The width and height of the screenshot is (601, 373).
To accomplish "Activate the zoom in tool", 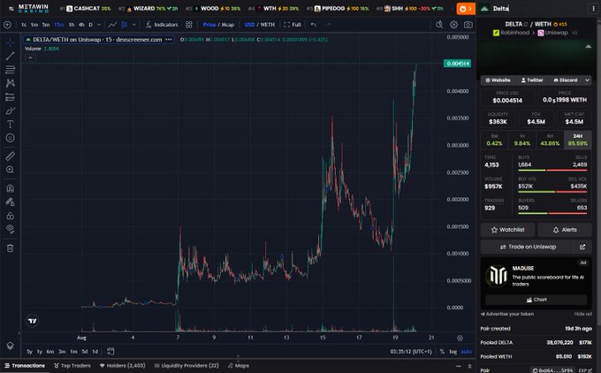I will pos(11,170).
